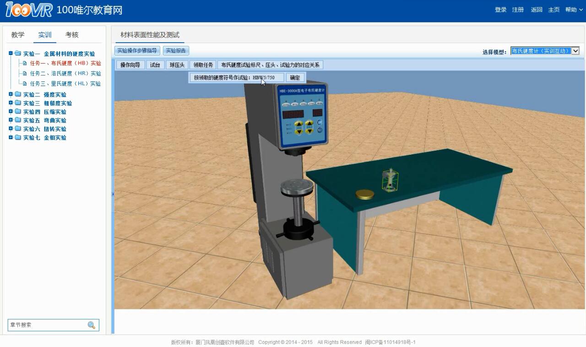Open the 选择模型 model dropdown
The width and height of the screenshot is (586, 347).
[575, 51]
